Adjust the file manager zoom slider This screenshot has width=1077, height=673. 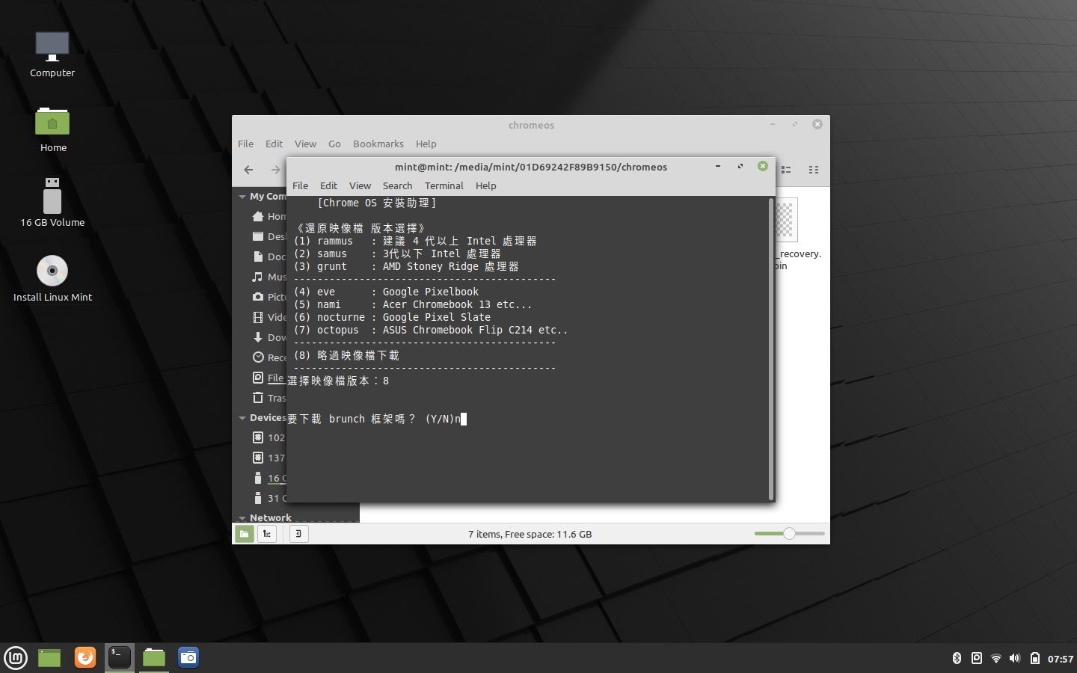point(789,534)
